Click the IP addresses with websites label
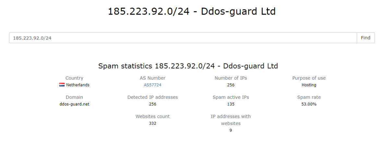 [231, 120]
